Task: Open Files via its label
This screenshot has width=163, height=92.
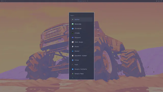Action: tap(77, 60)
